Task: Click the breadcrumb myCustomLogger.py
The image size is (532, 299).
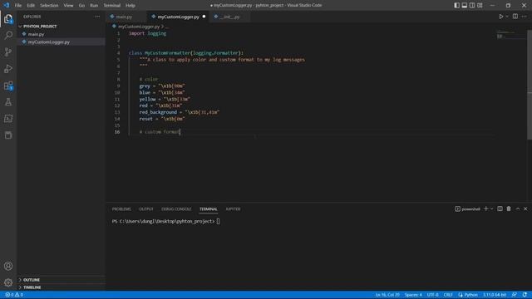Action: [x=139, y=27]
